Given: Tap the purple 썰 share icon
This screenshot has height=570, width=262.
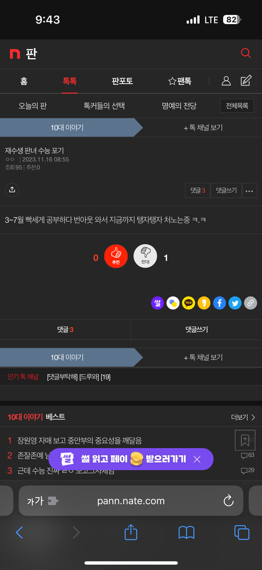Looking at the screenshot, I should click(x=158, y=303).
